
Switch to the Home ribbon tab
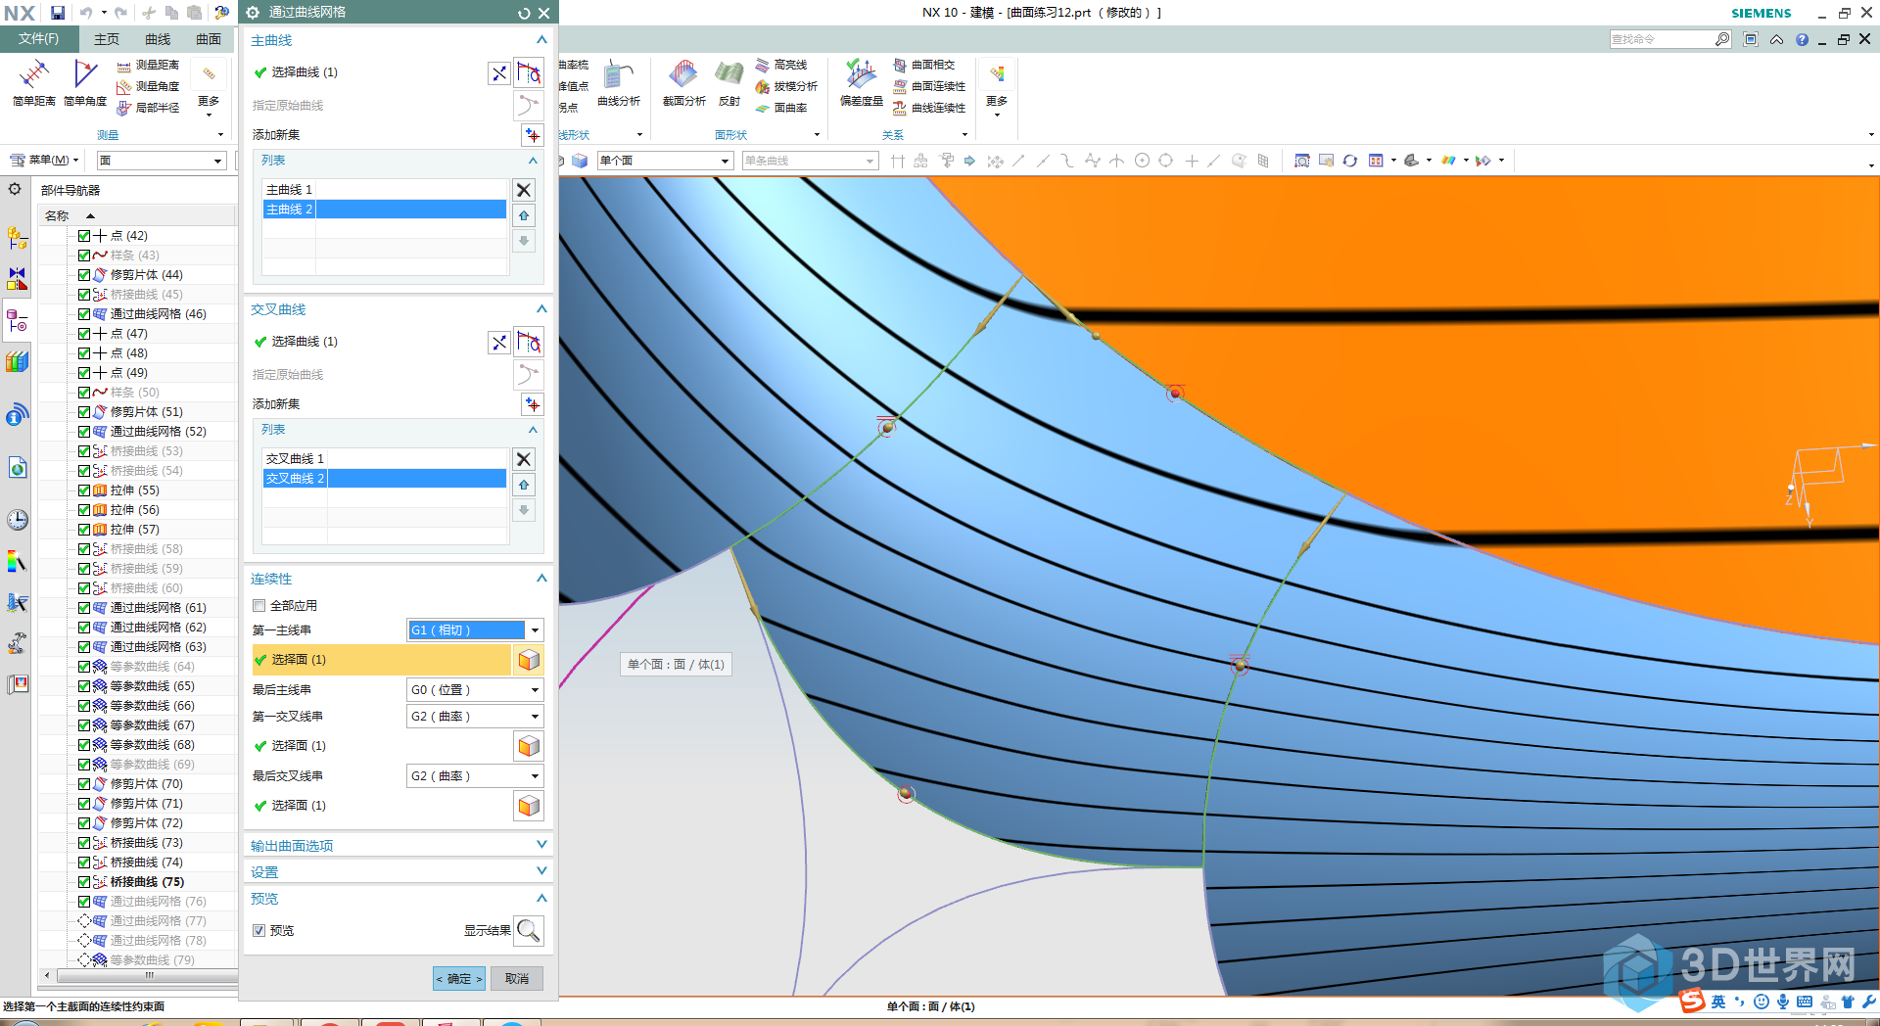coord(107,39)
